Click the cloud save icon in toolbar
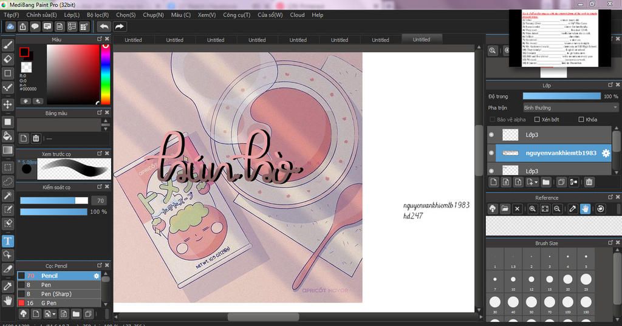Image resolution: width=622 pixels, height=326 pixels. click(10, 27)
